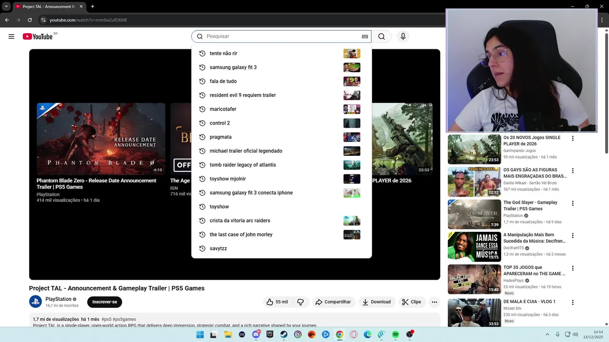Choose 'fala de tudo' from search history
609x342 pixels.
[281, 81]
